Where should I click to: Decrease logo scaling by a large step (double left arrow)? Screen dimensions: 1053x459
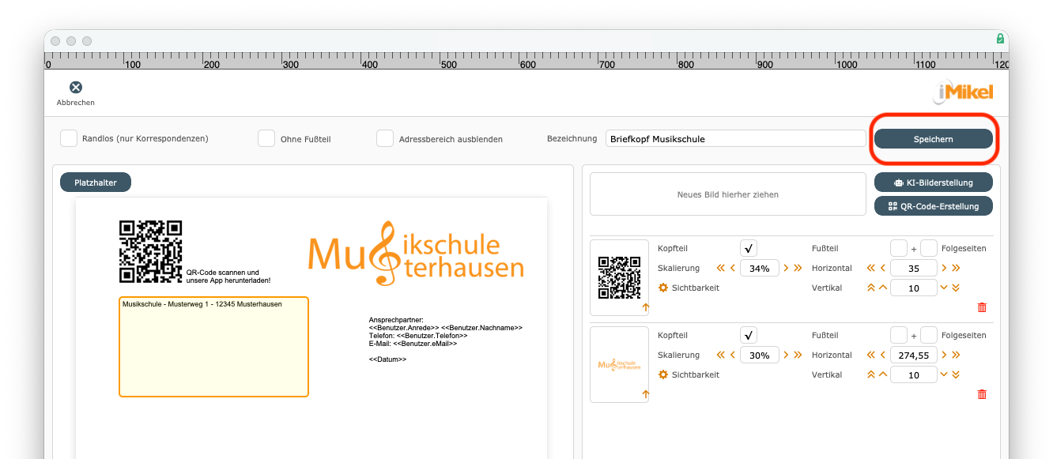[720, 355]
